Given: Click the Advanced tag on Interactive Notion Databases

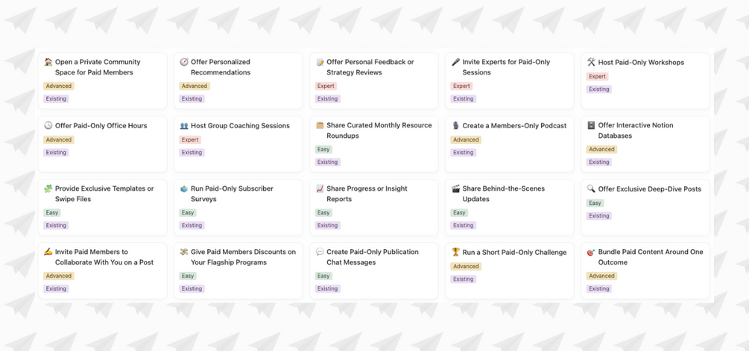Looking at the screenshot, I should [x=601, y=149].
